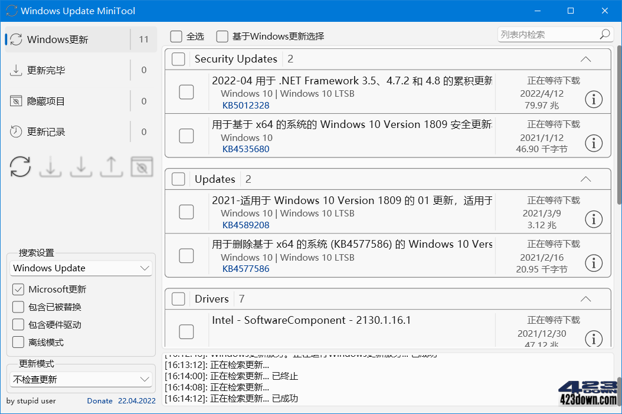622x414 pixels.
Task: Enable the 离线模式 checkbox
Action: [x=18, y=342]
